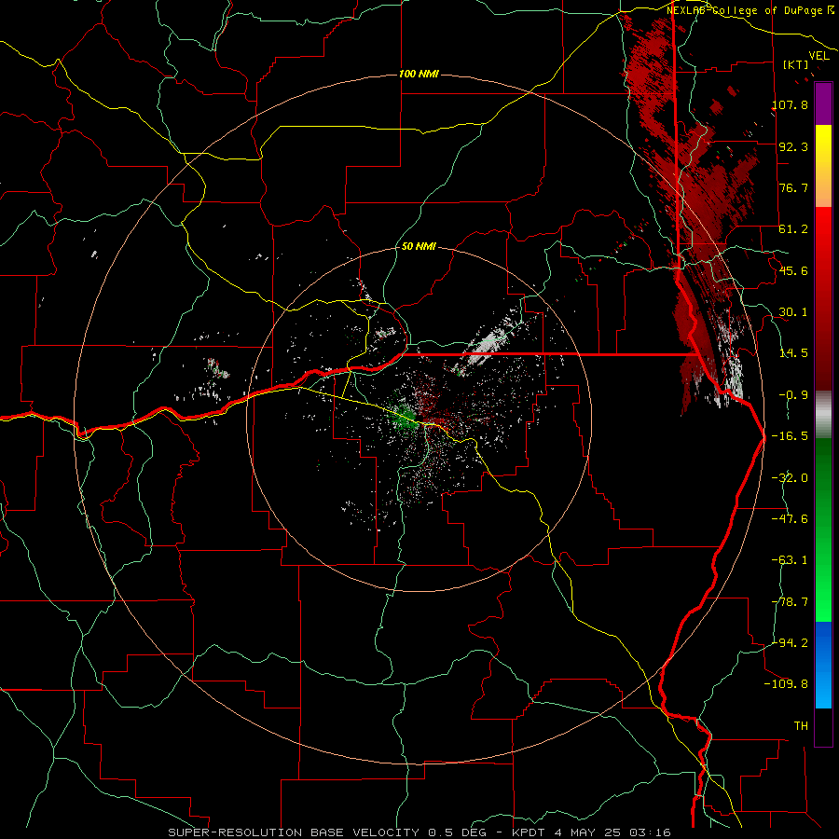Image resolution: width=839 pixels, height=839 pixels.
Task: Pick the black TH segment of velocity scale
Action: point(823,727)
